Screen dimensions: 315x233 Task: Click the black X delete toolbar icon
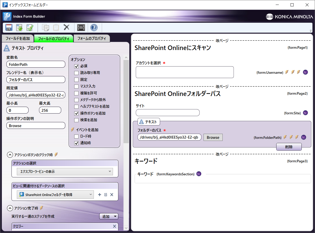tap(67, 27)
